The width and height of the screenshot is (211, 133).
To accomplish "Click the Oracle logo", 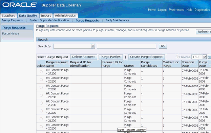I will (x=20, y=5).
